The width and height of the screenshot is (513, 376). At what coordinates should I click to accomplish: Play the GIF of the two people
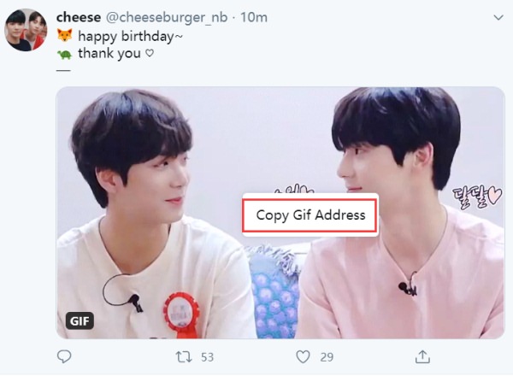[280, 213]
